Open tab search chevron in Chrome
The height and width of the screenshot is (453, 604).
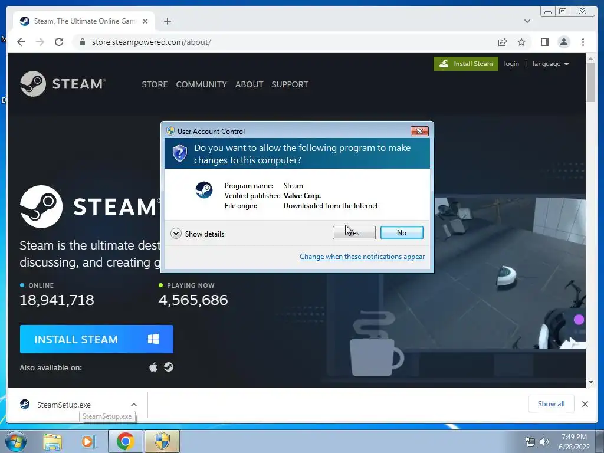[x=527, y=21]
